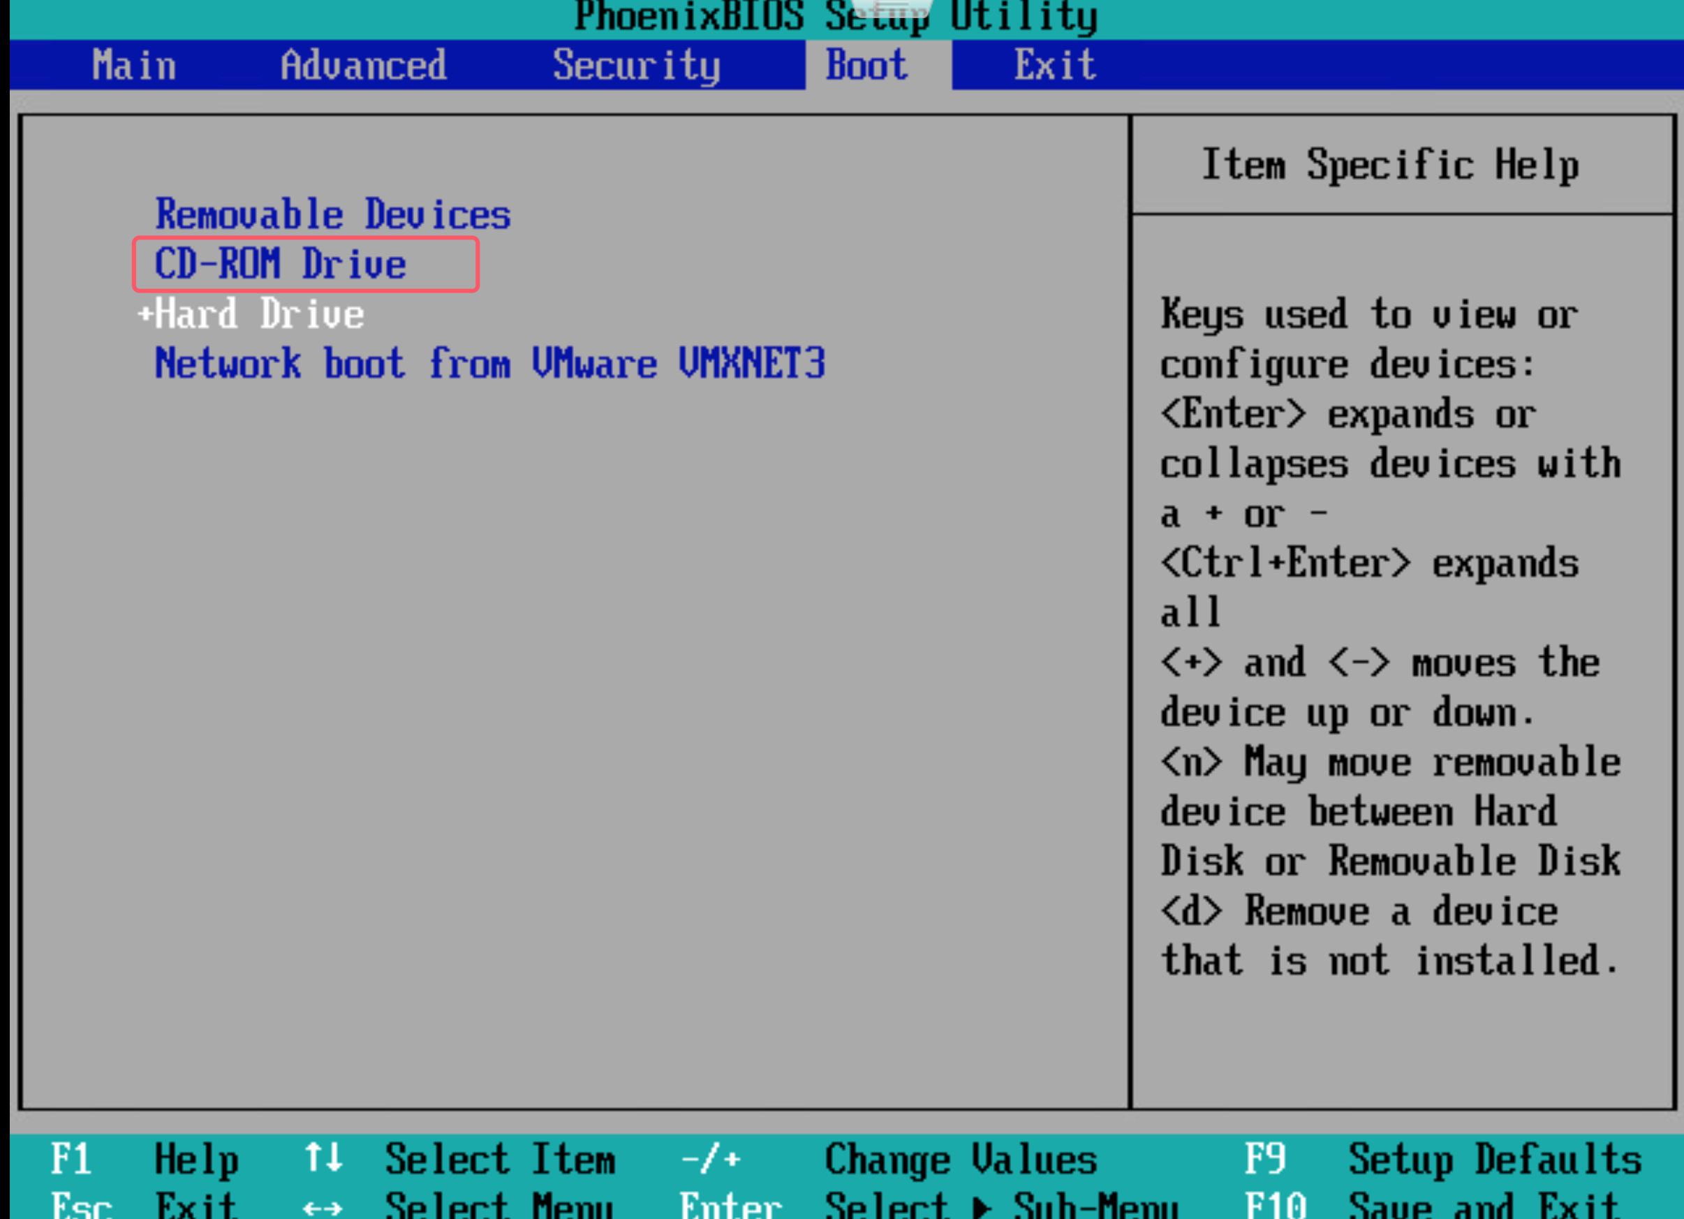This screenshot has width=1684, height=1219.
Task: Click the Item Specific Help header
Action: [1390, 165]
